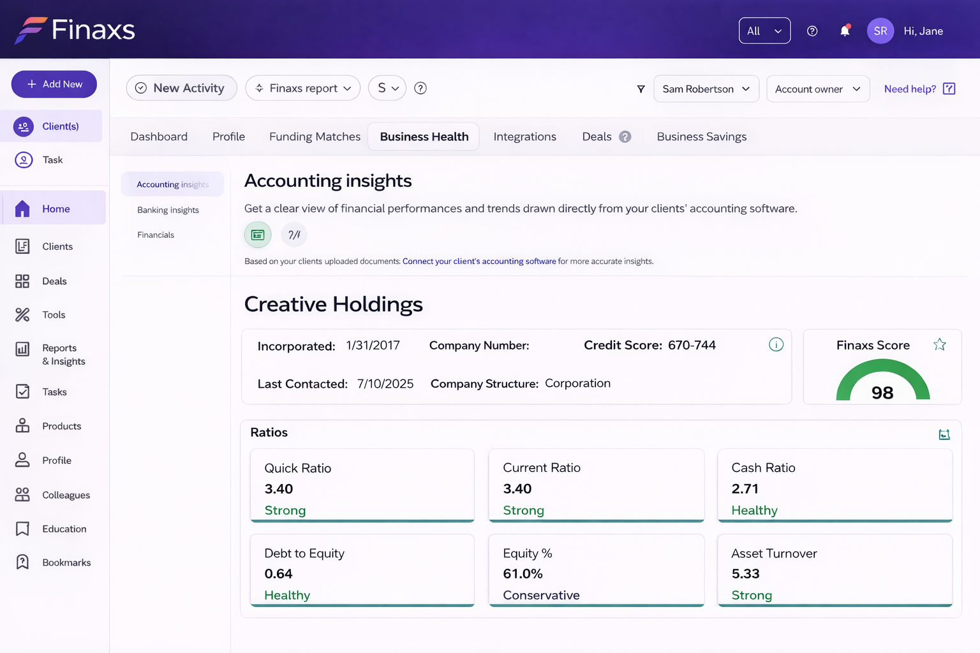Click the Finaxs Score star icon
980x653 pixels.
[x=940, y=344]
